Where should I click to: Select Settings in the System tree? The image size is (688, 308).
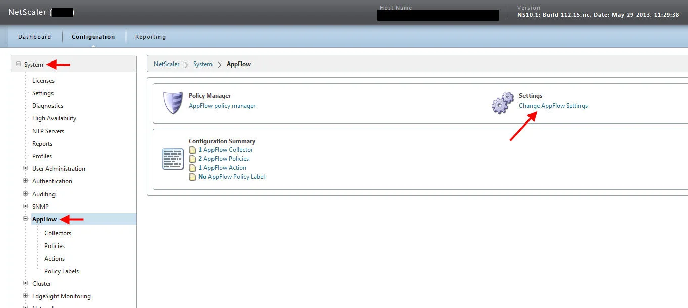(43, 93)
